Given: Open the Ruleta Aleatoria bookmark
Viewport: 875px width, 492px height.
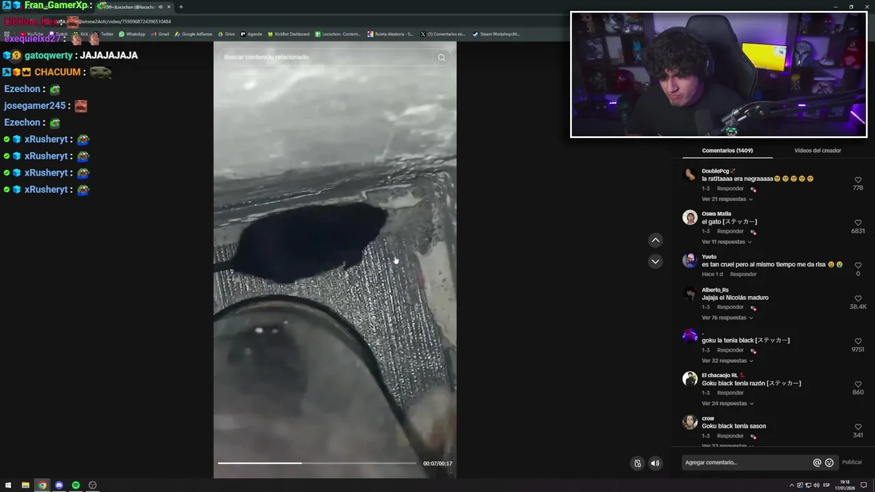Looking at the screenshot, I should pyautogui.click(x=390, y=34).
